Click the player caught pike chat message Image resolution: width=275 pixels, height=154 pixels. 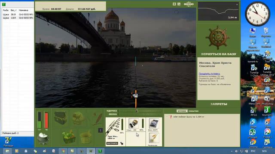click(189, 117)
